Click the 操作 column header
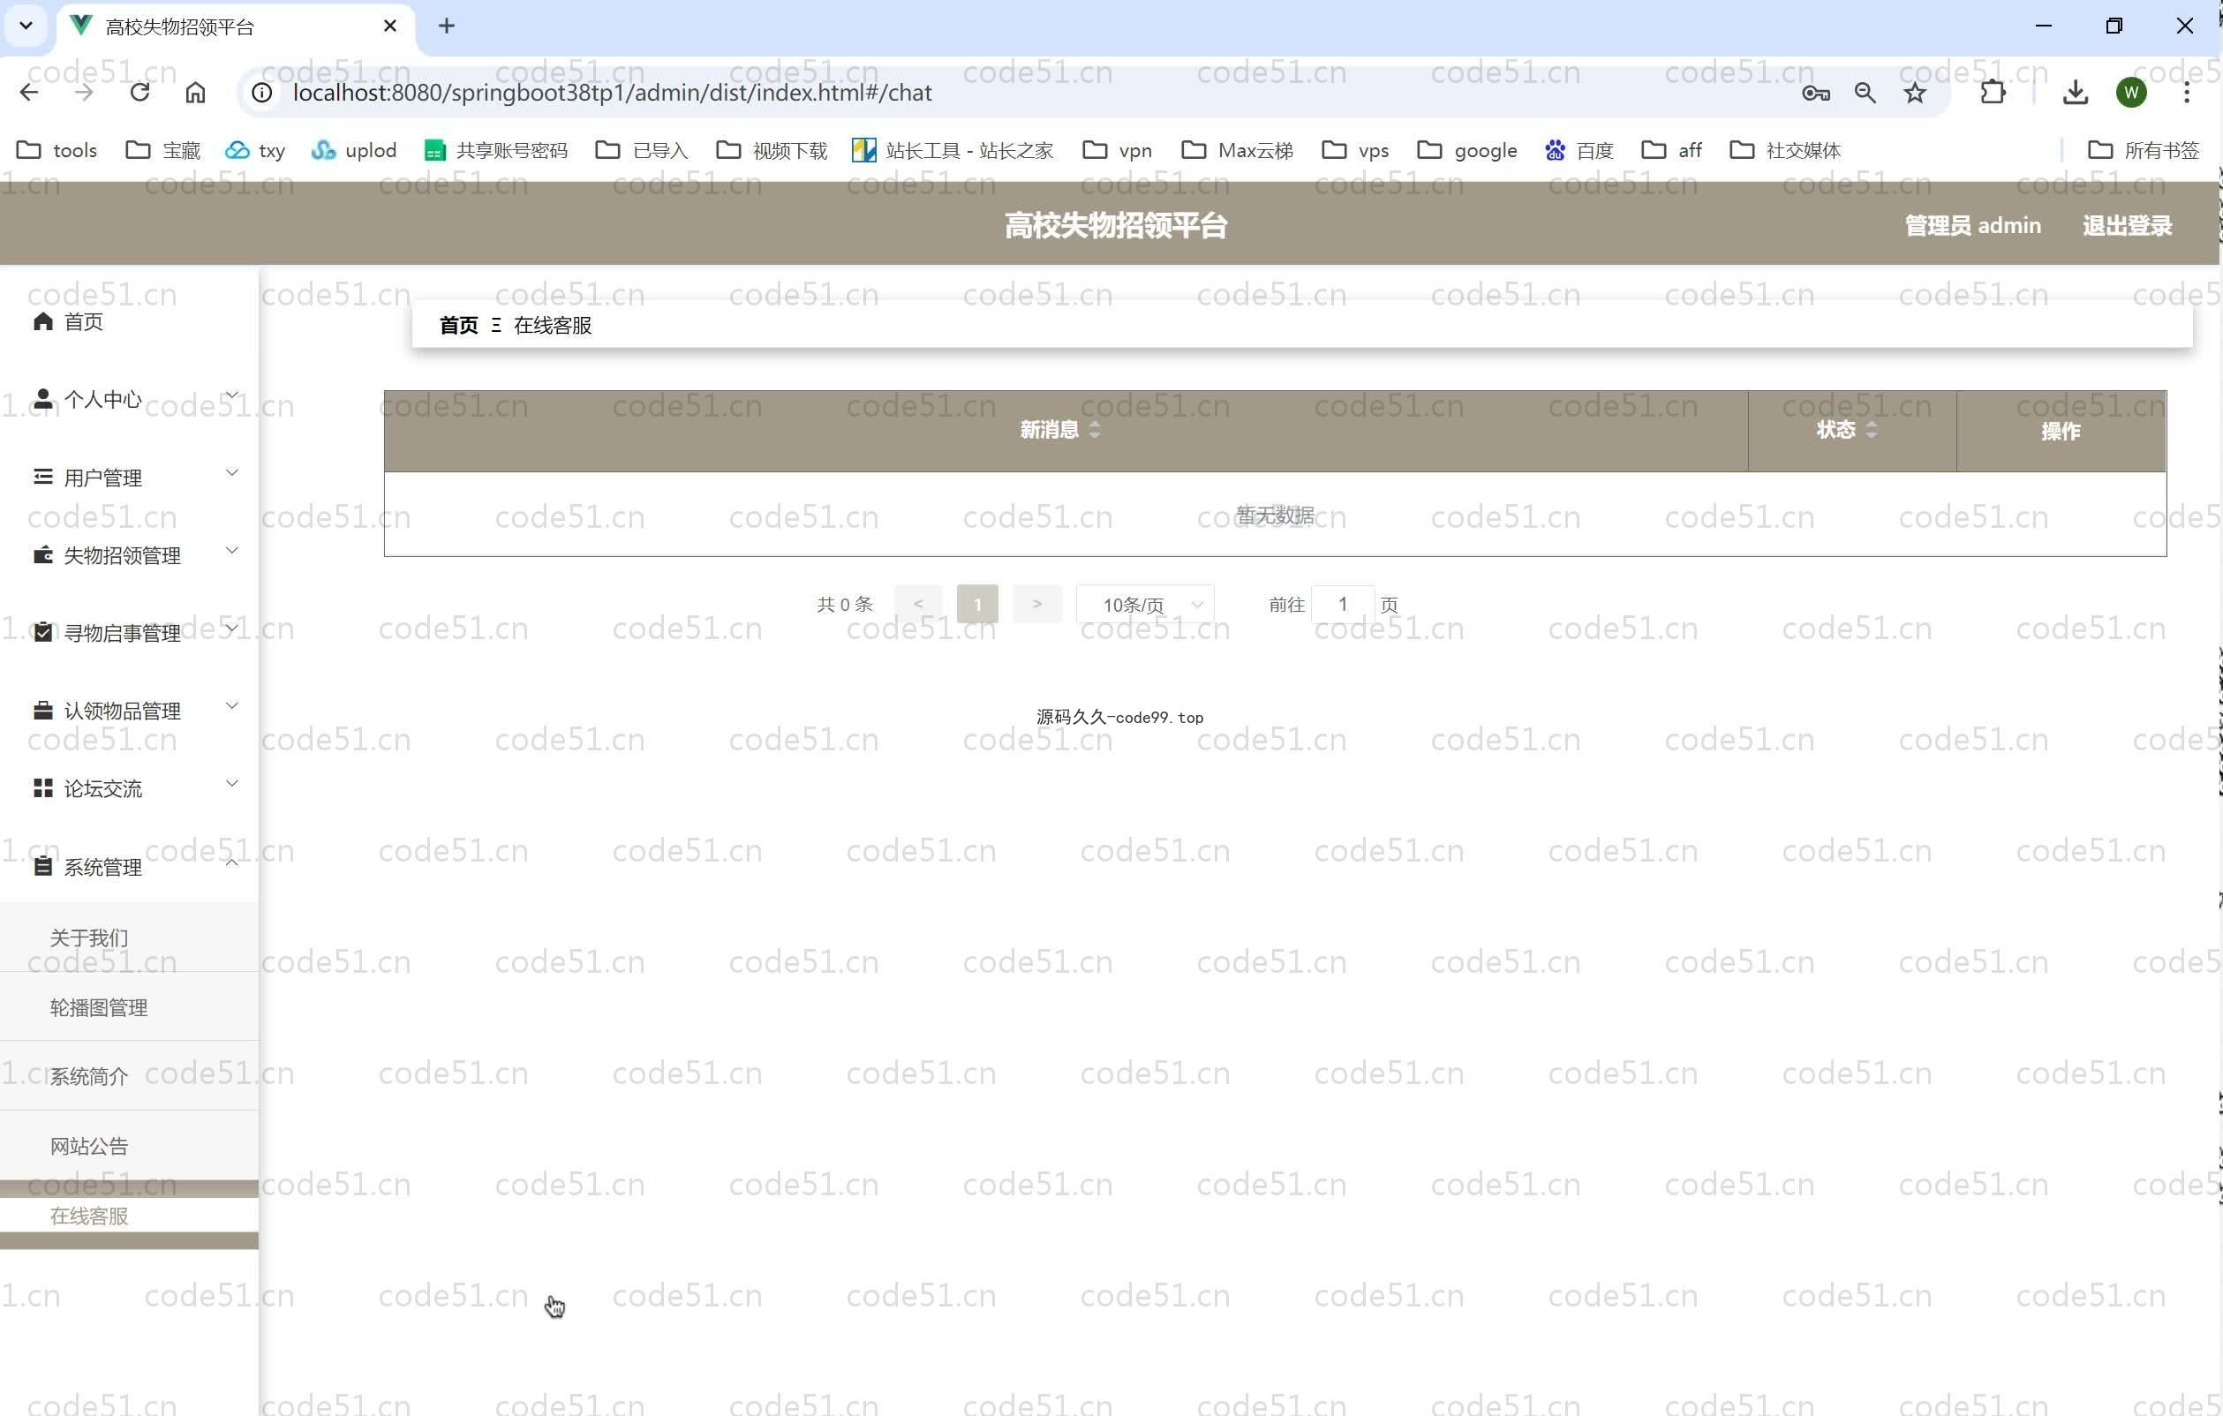 click(2061, 431)
